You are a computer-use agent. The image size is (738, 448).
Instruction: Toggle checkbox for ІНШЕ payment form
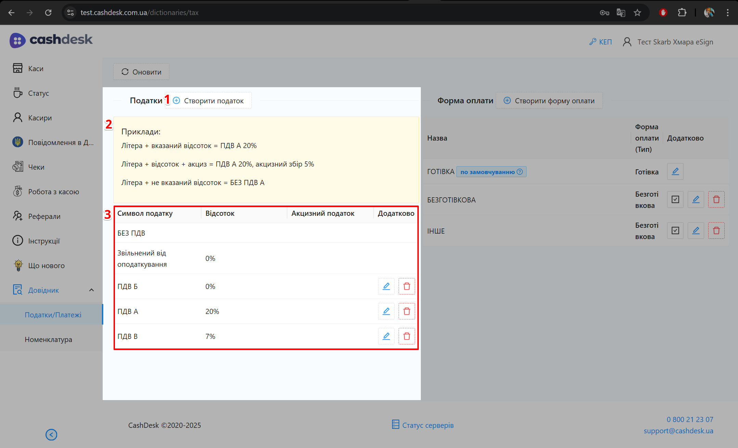point(675,230)
